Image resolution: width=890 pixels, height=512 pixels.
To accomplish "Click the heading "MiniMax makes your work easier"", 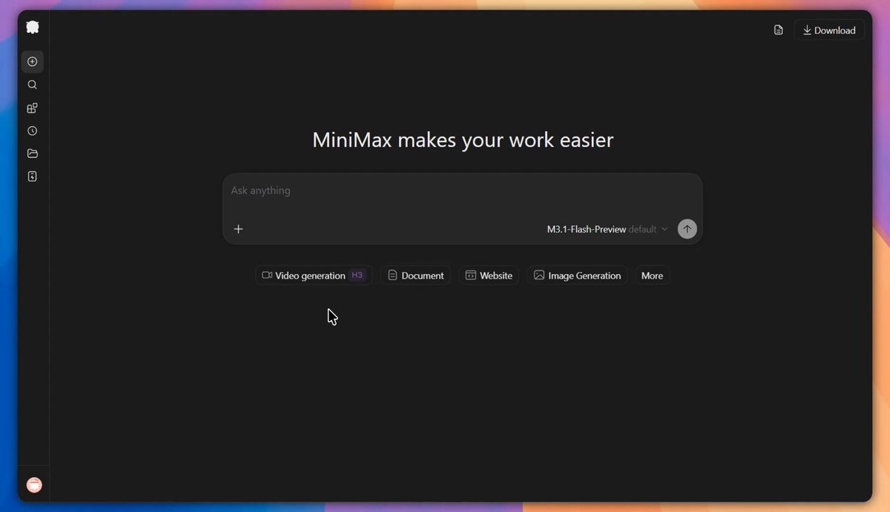I will [463, 140].
